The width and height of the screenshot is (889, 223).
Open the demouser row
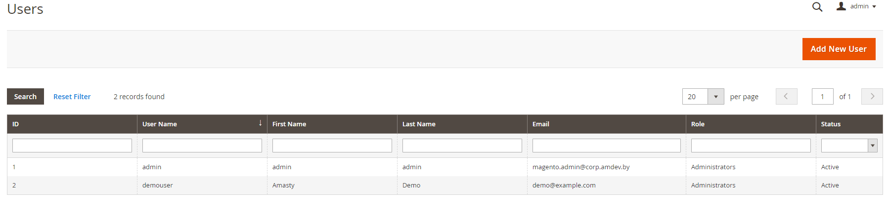pos(158,186)
